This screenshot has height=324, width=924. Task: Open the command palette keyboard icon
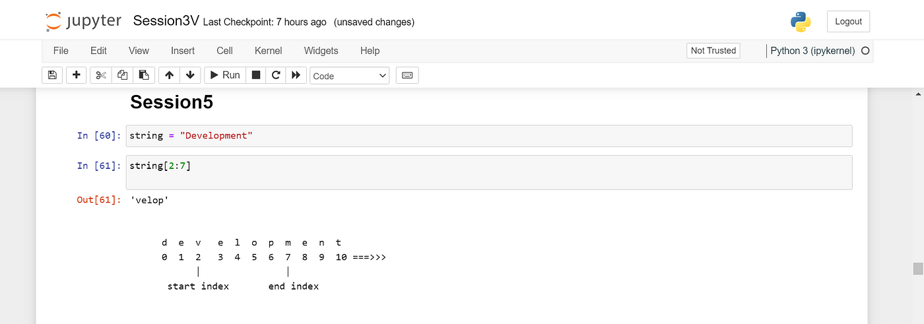pyautogui.click(x=407, y=75)
